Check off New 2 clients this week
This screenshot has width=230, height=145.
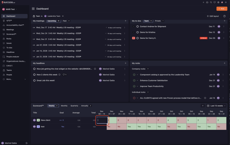pyautogui.click(x=34, y=75)
